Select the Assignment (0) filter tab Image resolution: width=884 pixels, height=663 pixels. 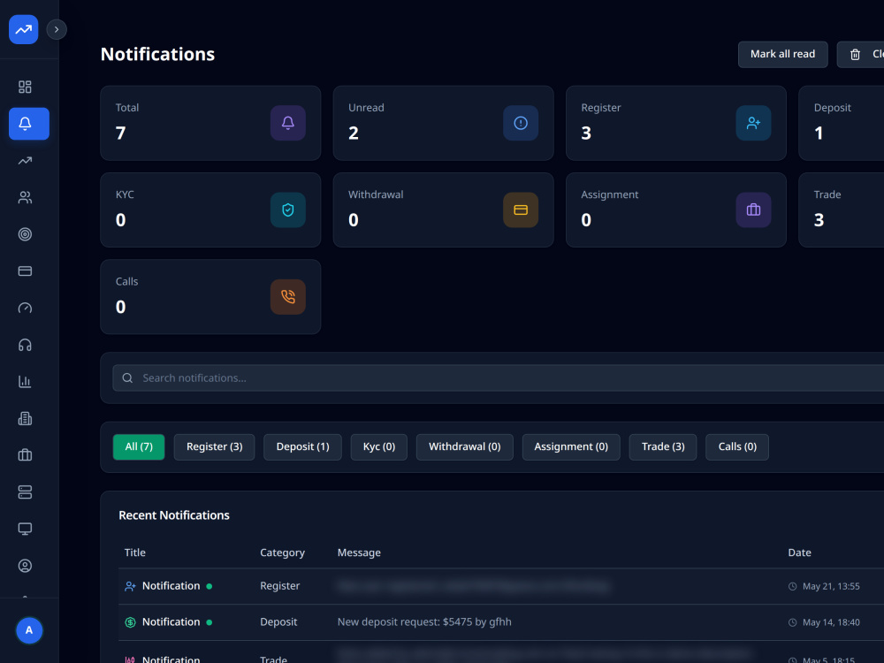(571, 447)
